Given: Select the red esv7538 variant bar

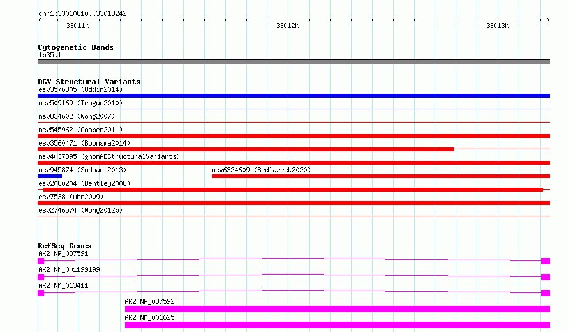Looking at the screenshot, I should point(294,203).
